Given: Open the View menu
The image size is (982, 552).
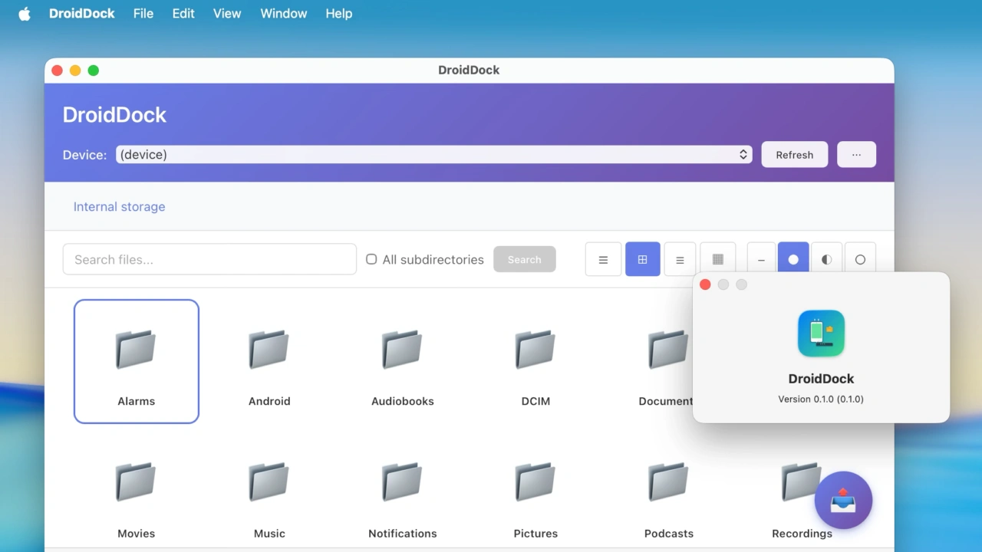Looking at the screenshot, I should click(x=227, y=13).
